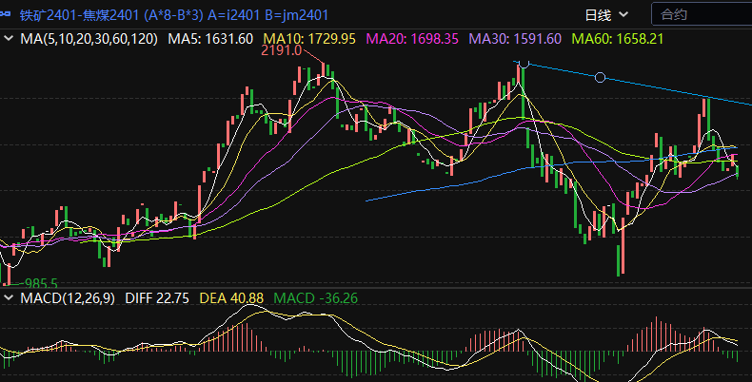Click the 2191.0 high price marker
752x382 pixels.
coord(281,50)
